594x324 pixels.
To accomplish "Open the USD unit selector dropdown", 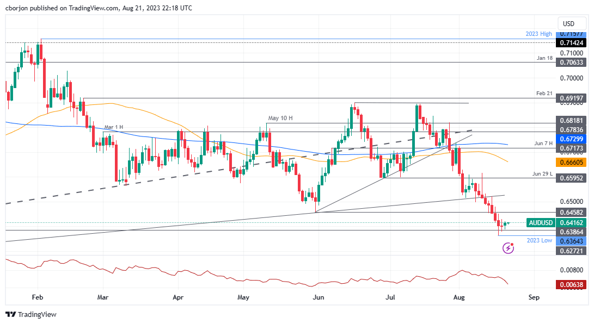I will (571, 23).
